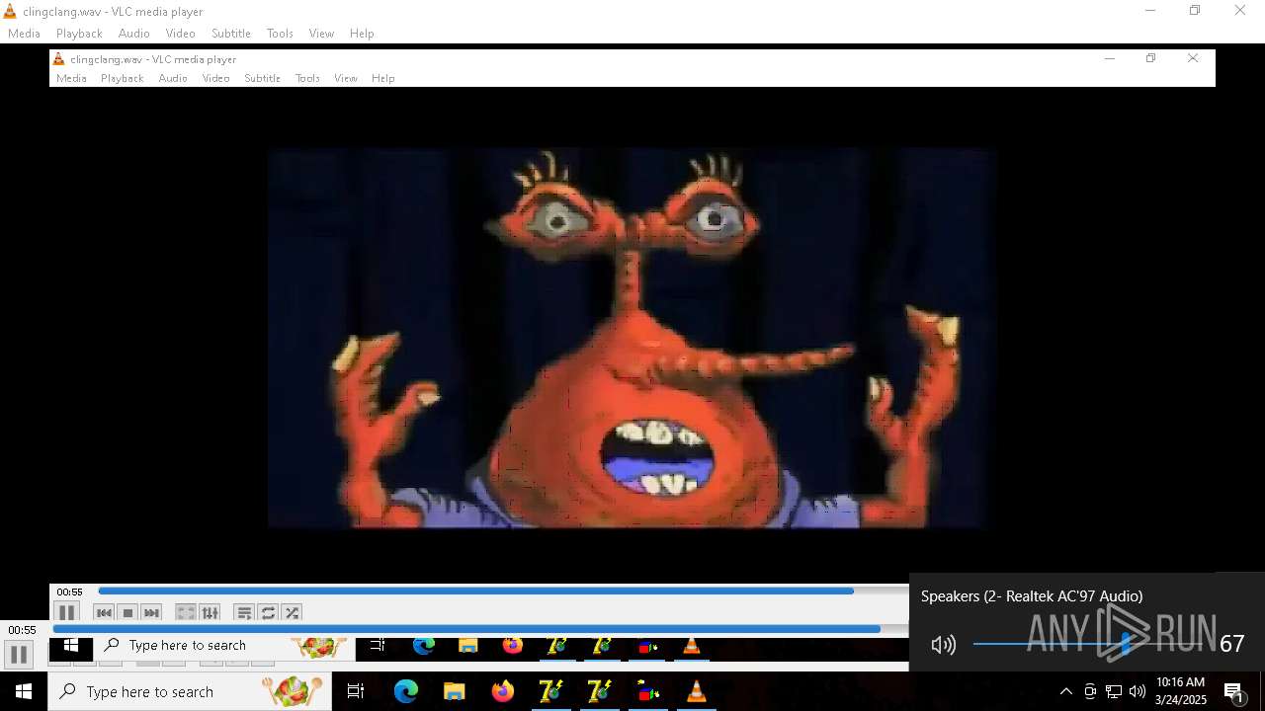
Task: Launch Firefox from the taskbar
Action: 502,691
